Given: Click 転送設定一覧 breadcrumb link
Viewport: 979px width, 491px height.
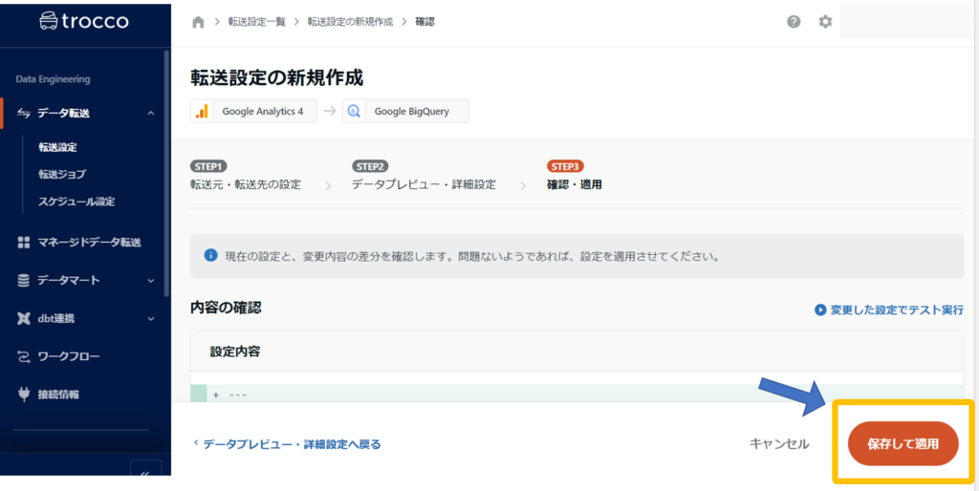Looking at the screenshot, I should pos(255,22).
